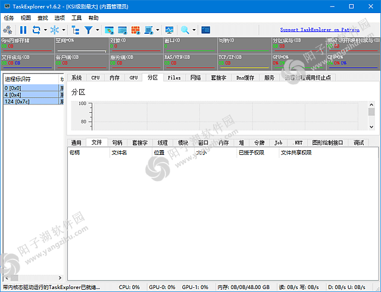Open the 查找 menu

43,18
